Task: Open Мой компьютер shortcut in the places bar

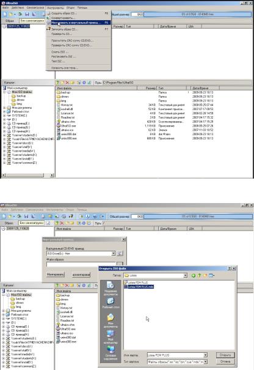Action: point(111,337)
